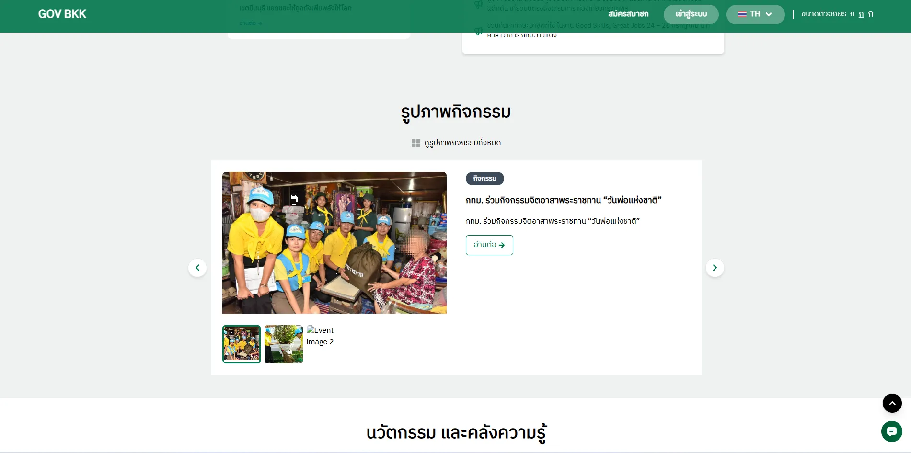Go to next slide with right arrow

(x=715, y=268)
